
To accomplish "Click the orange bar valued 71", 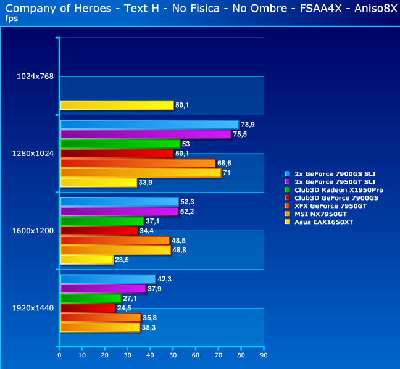I will (141, 173).
